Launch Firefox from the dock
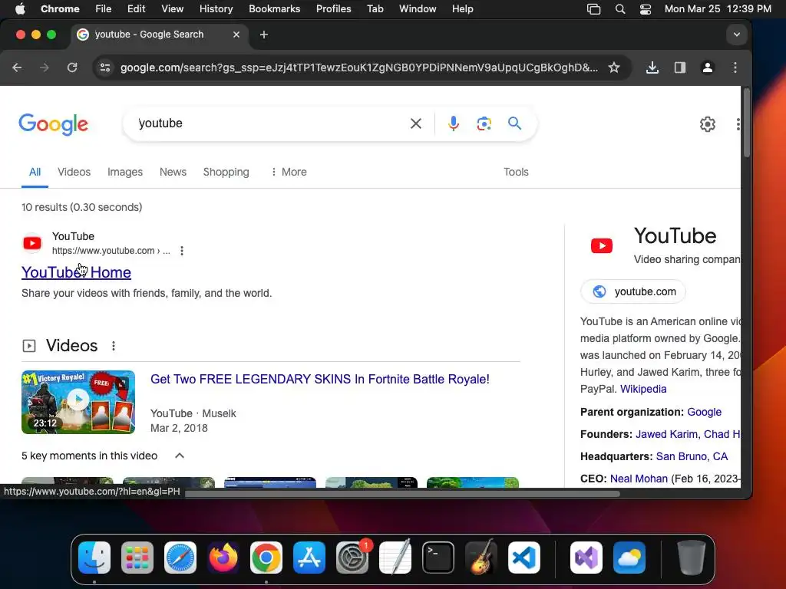Viewport: 786px width, 589px height. [223, 558]
